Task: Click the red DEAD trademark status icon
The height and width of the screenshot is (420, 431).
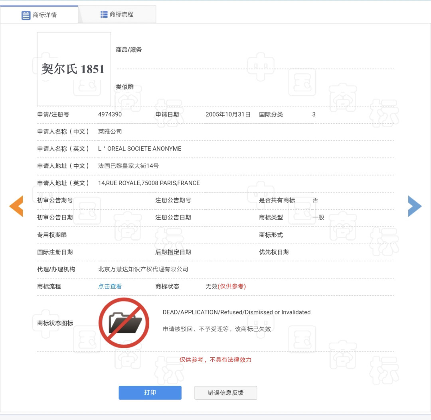Action: (124, 322)
